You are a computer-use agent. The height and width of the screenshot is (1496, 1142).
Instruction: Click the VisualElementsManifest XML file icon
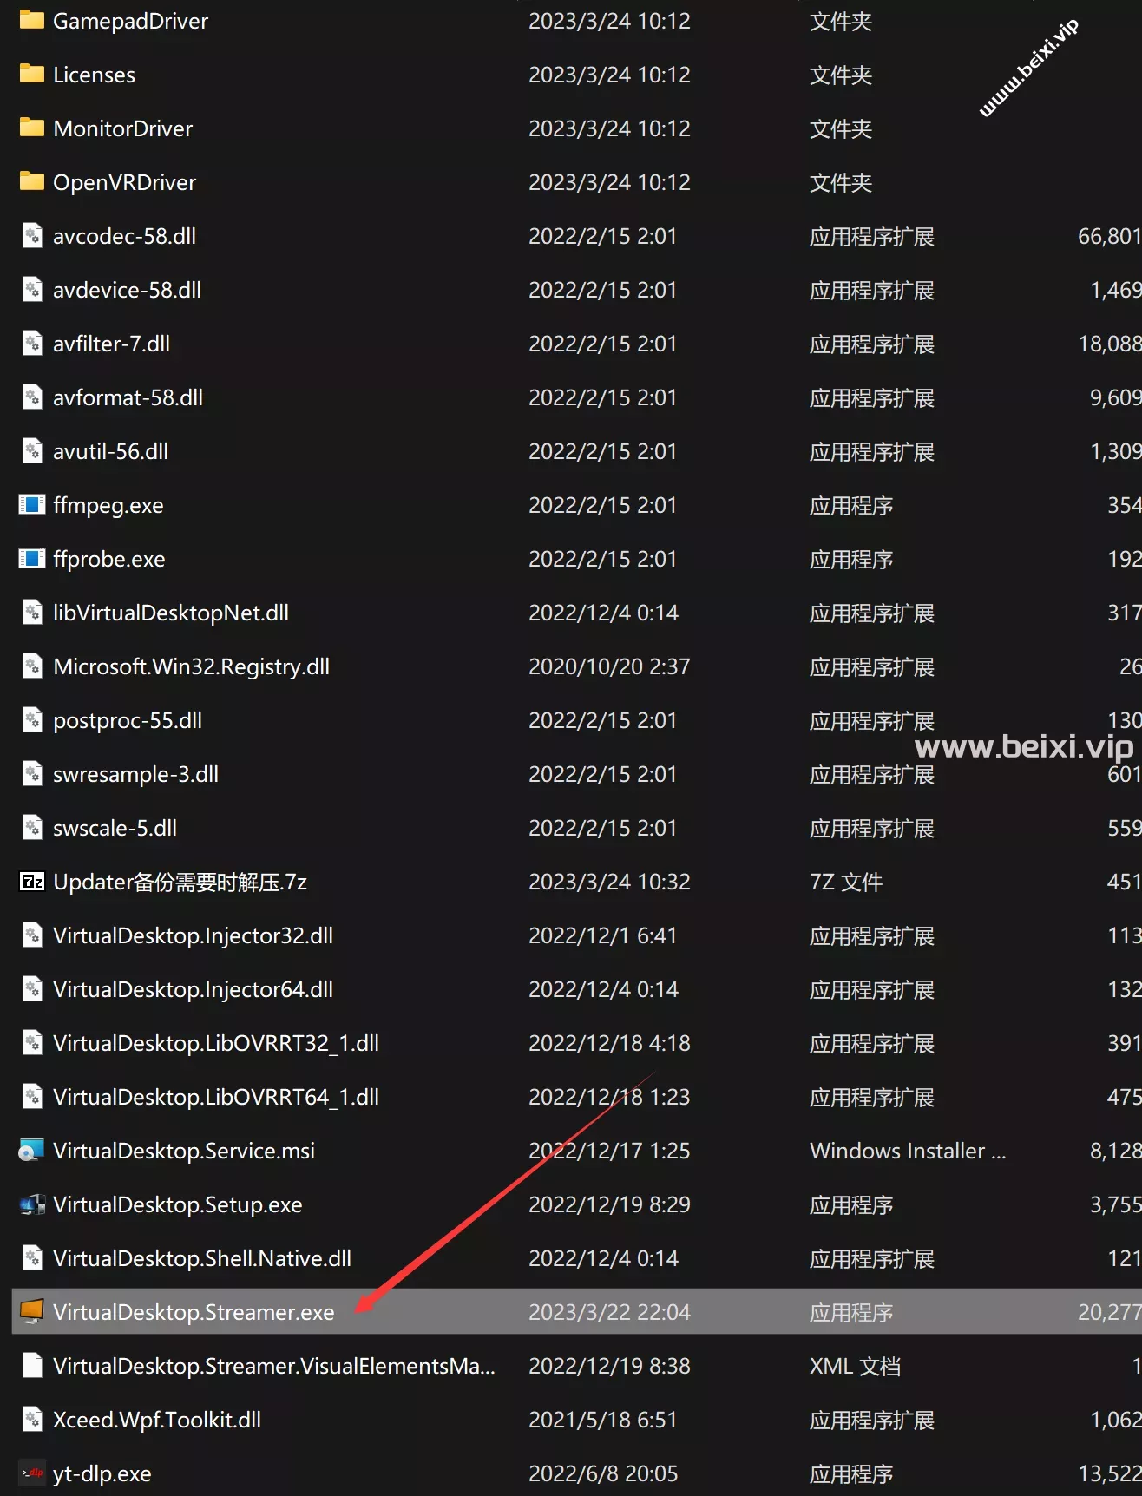tap(32, 1366)
